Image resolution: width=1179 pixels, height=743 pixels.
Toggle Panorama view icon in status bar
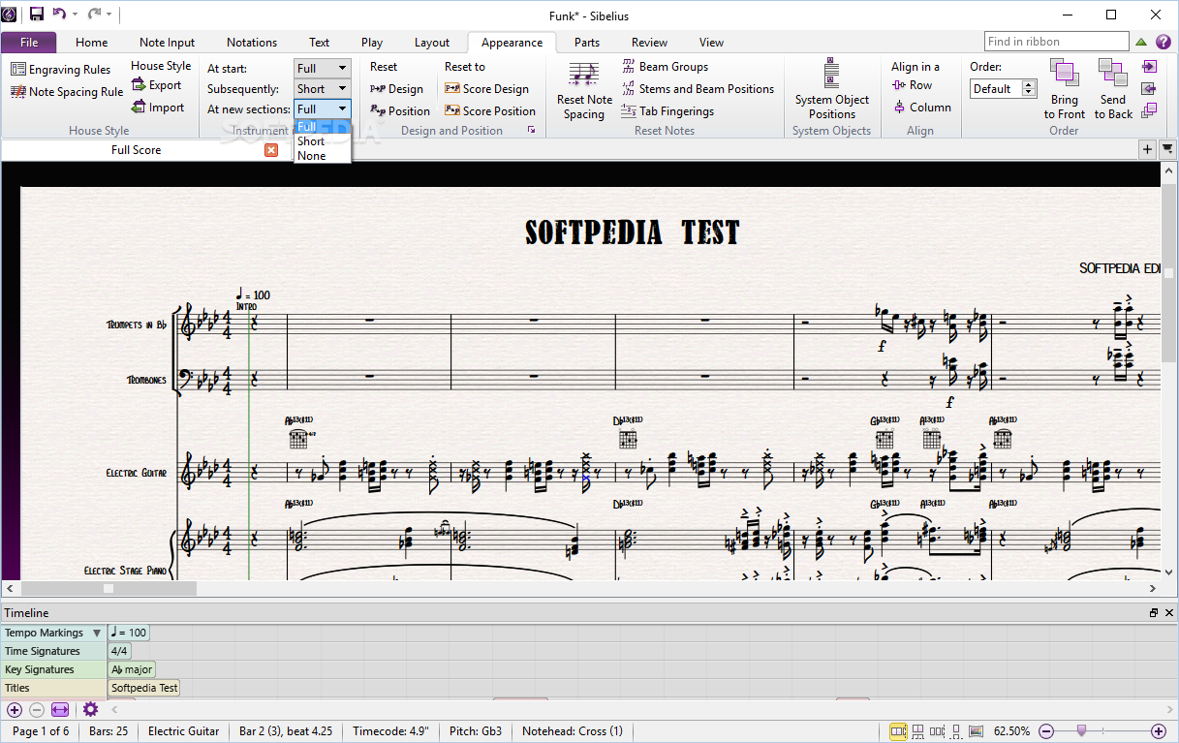pos(977,731)
